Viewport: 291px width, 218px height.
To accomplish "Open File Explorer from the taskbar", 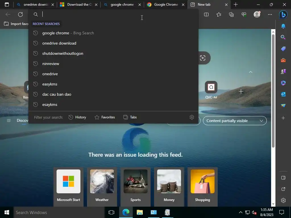I will [x=140, y=212].
